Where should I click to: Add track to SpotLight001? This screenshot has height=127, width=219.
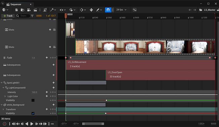click(53, 83)
